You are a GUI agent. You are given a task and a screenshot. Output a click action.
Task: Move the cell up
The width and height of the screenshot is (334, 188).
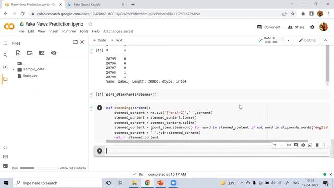coord(275,145)
